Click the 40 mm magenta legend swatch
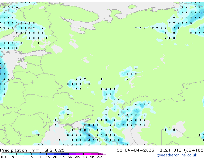Viewport: 204px width, 158px height. pyautogui.click(x=87, y=154)
